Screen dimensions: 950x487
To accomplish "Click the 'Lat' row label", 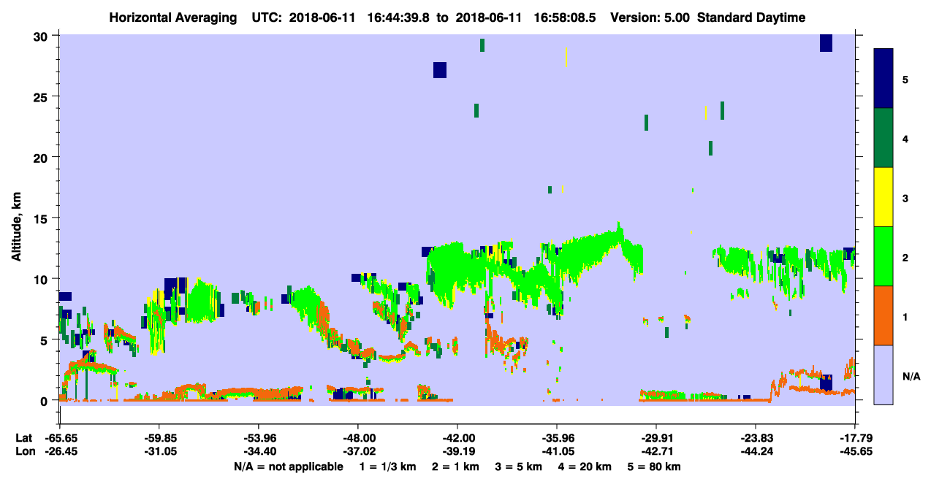I will 23,438.
